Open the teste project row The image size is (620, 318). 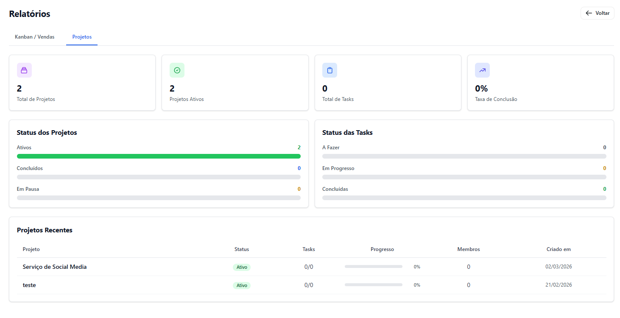(29, 285)
